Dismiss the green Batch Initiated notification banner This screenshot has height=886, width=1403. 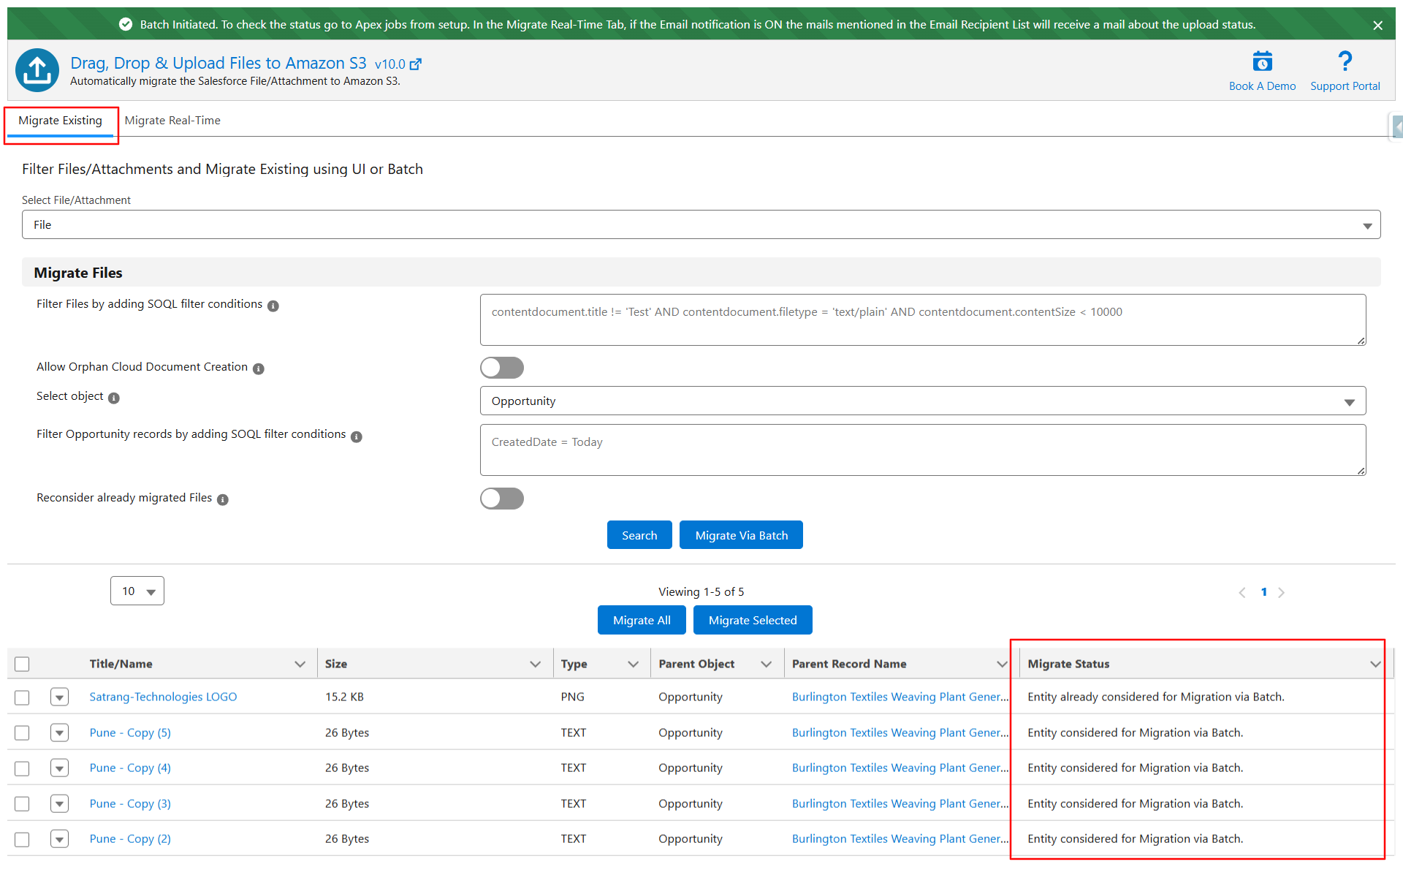pyautogui.click(x=1377, y=26)
